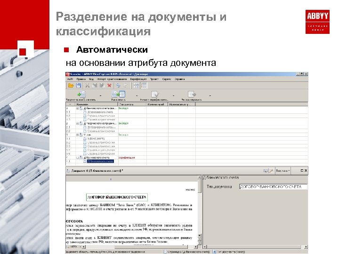Click Страница 1 status bar entry
This screenshot has height=254, width=339.
[x=186, y=252]
